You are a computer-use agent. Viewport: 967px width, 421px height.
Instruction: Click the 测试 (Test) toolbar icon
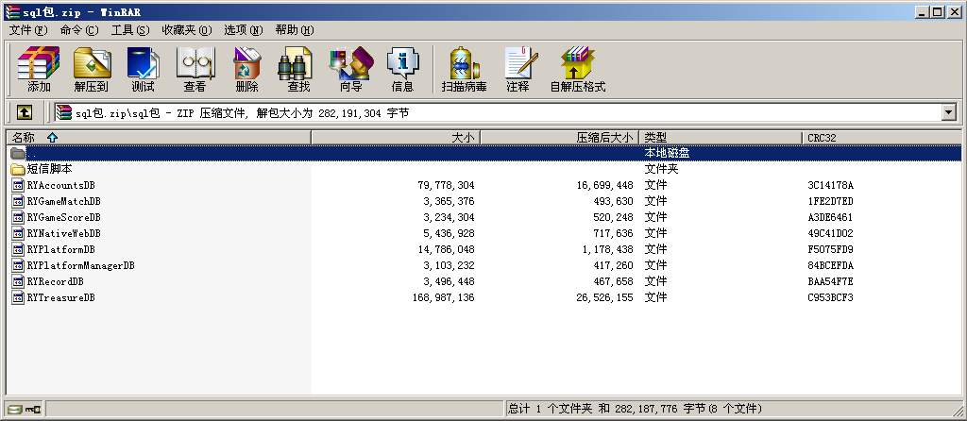pos(143,69)
